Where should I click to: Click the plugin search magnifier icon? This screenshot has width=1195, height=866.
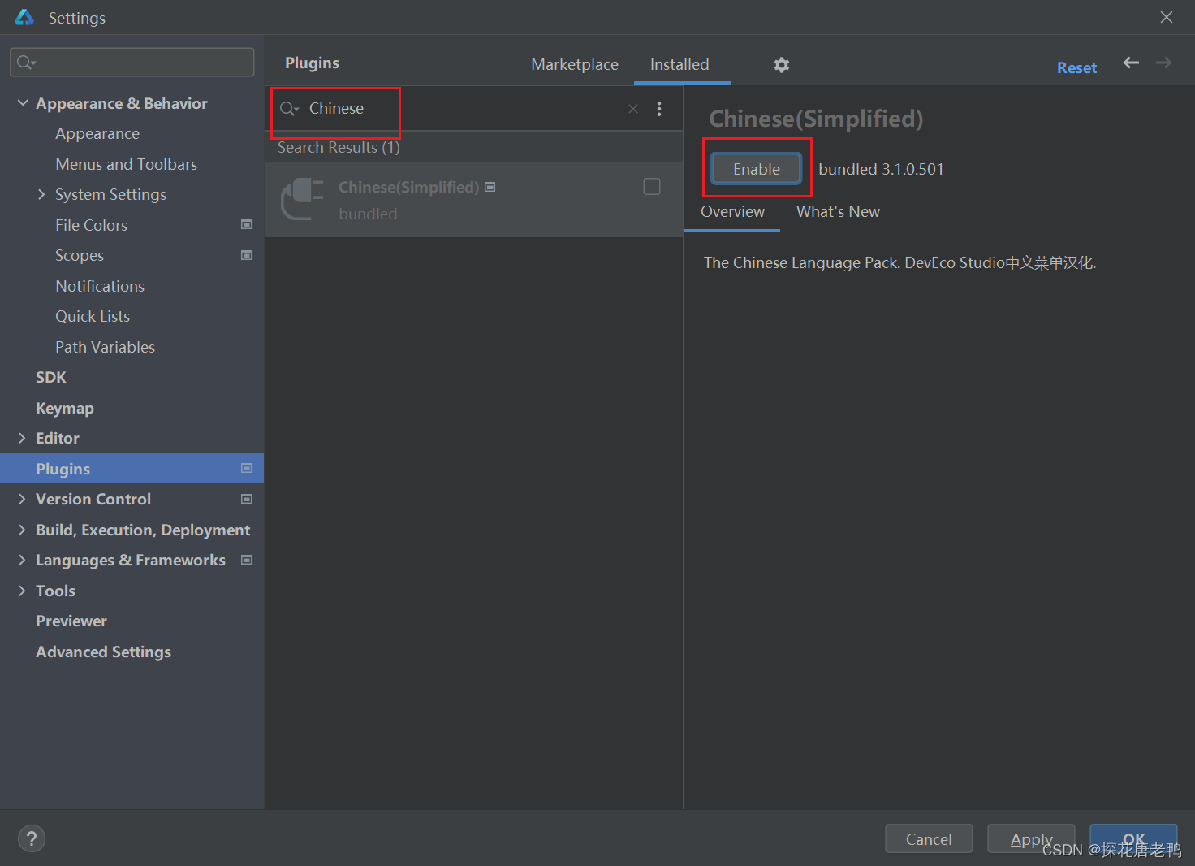[289, 109]
